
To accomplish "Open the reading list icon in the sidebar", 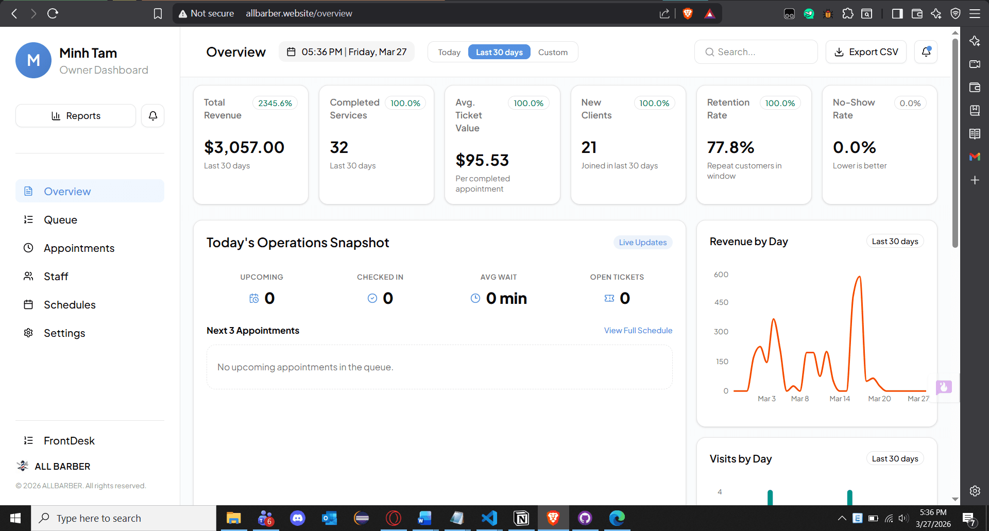I will pyautogui.click(x=975, y=134).
